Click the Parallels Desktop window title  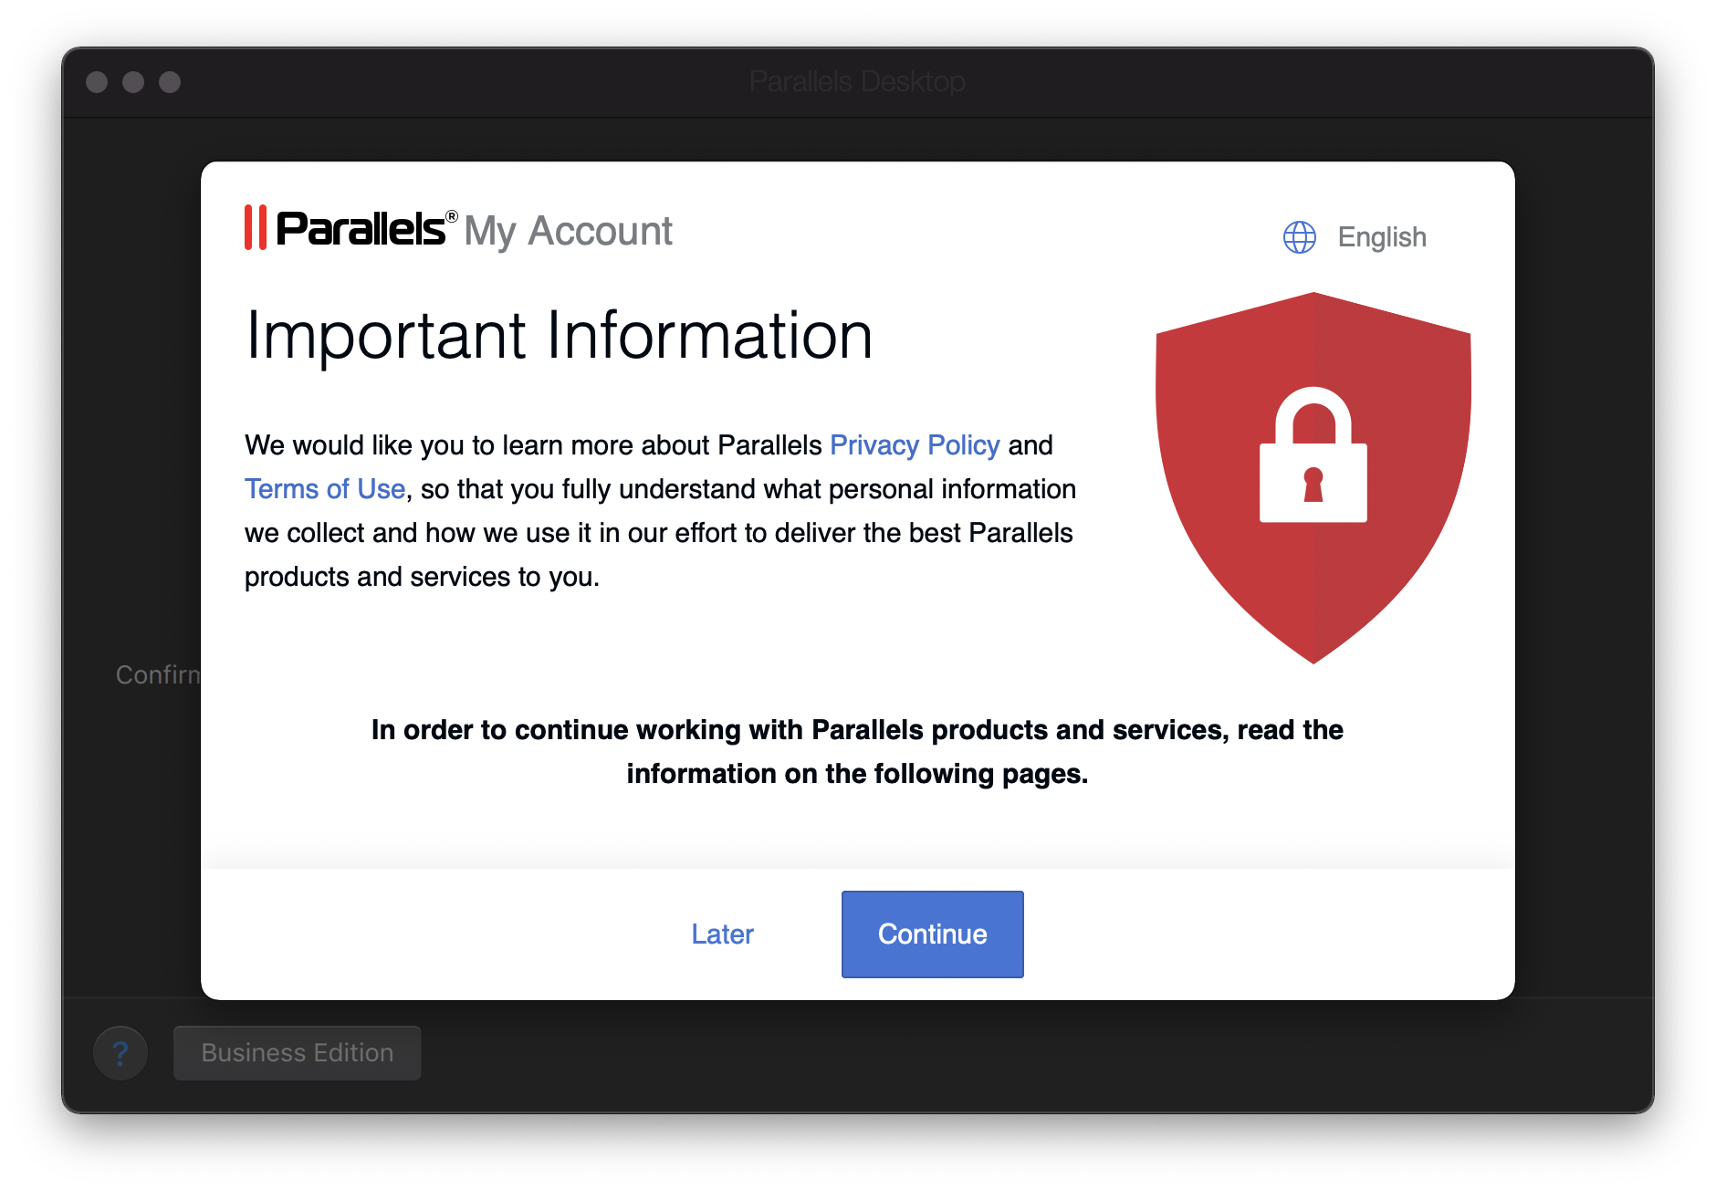[857, 82]
